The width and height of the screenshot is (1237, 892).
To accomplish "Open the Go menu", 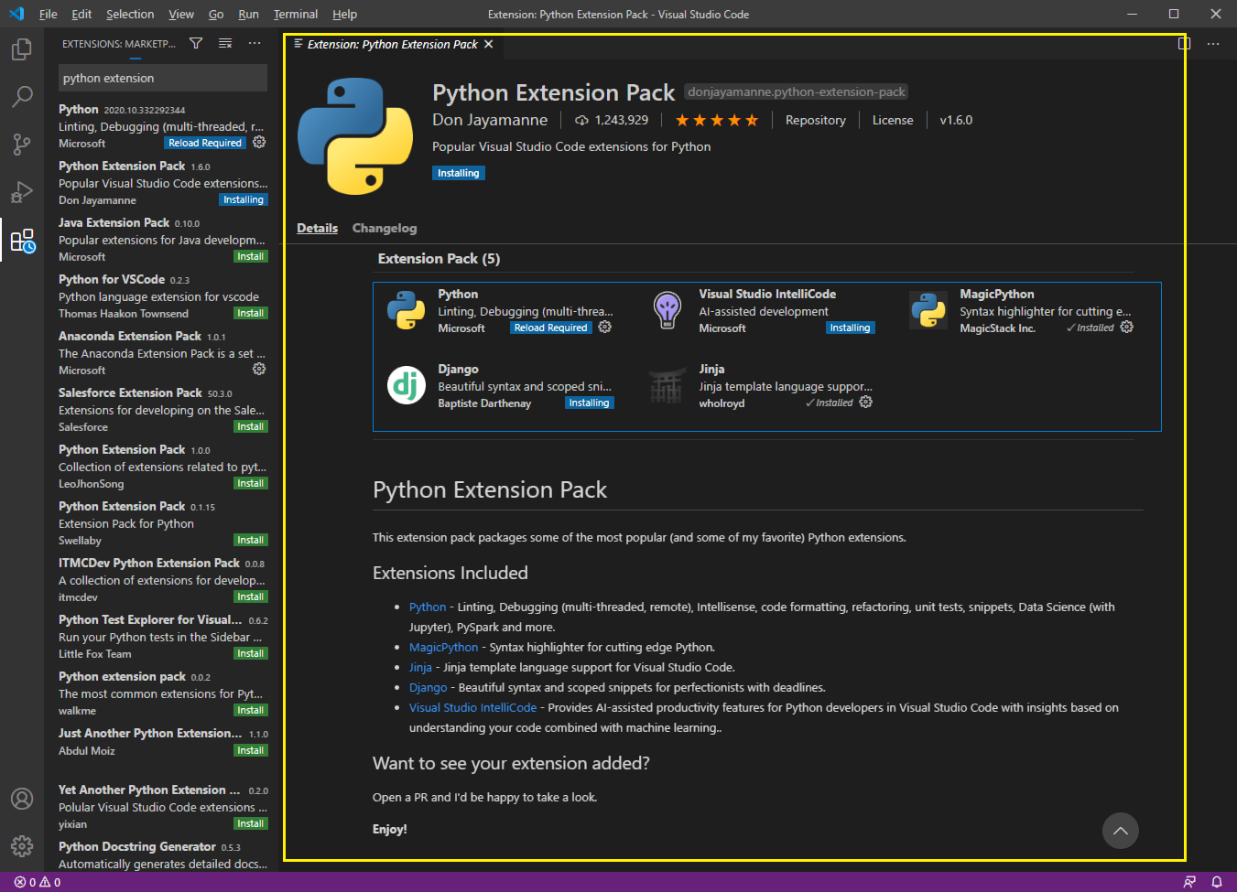I will tap(216, 14).
